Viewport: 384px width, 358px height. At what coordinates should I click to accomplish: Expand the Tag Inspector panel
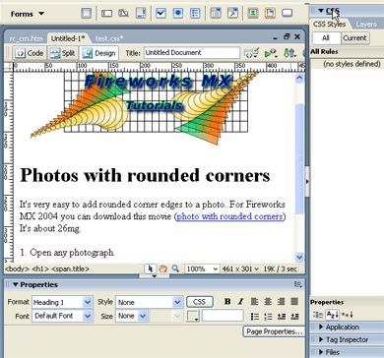[347, 340]
